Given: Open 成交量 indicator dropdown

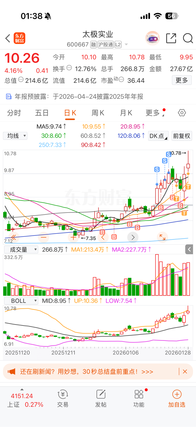Looking at the screenshot, I should pyautogui.click(x=21, y=249).
